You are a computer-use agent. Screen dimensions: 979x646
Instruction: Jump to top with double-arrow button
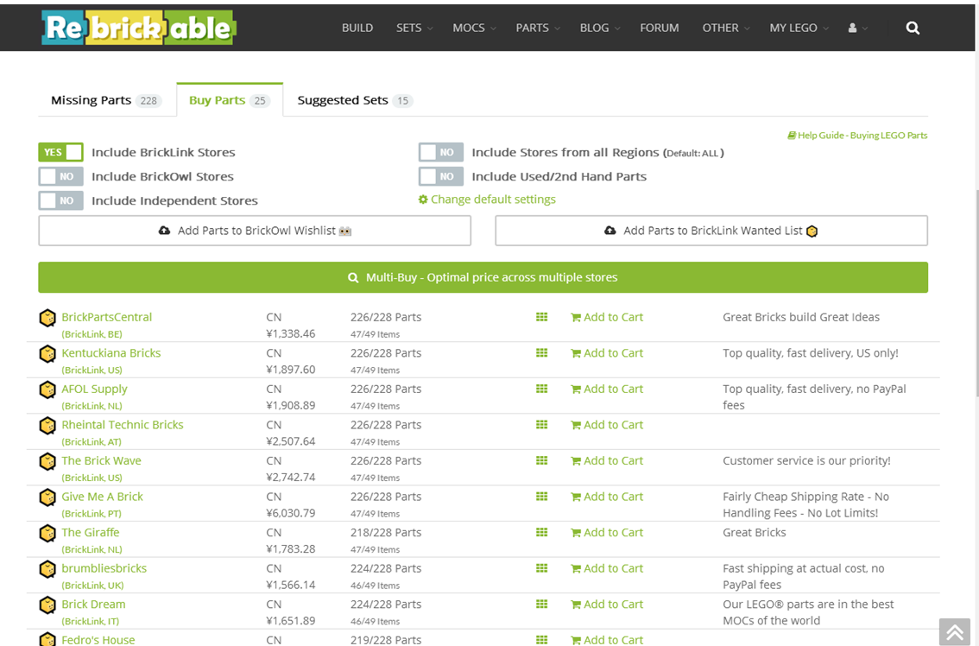tap(955, 631)
